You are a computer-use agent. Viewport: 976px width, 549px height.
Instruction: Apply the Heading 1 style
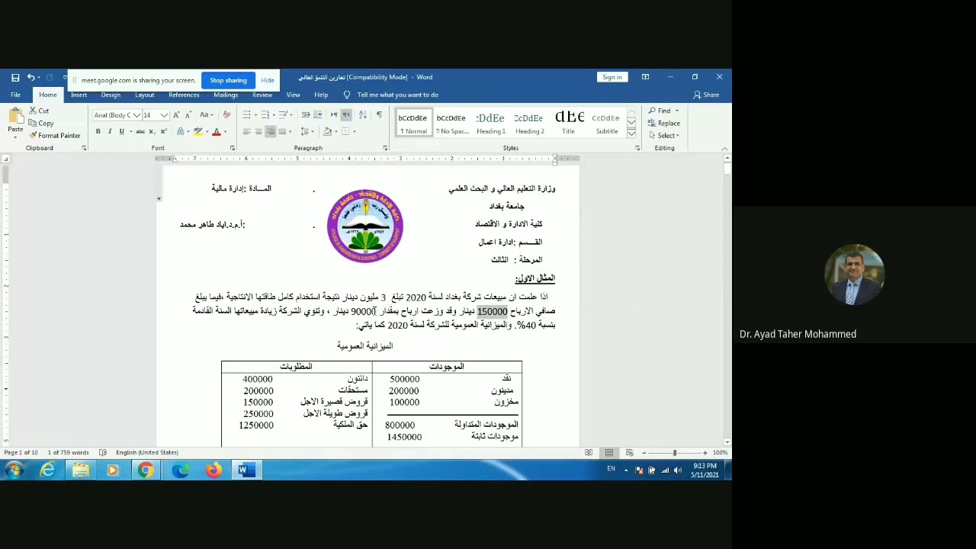490,123
